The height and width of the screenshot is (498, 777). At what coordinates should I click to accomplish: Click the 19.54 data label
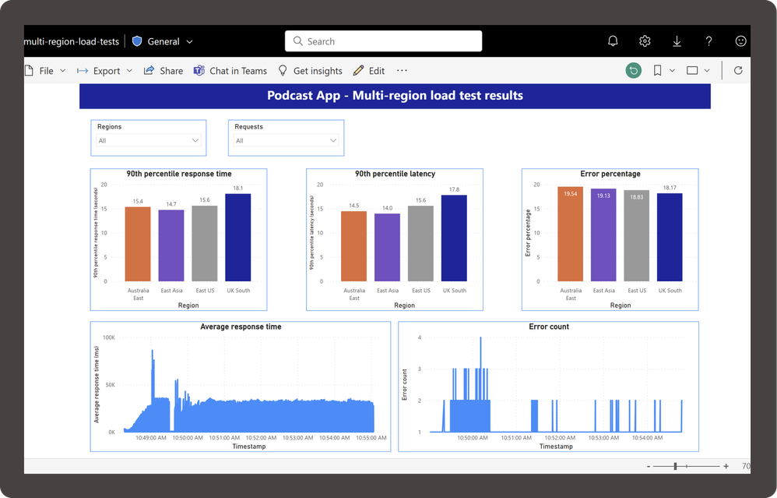click(x=571, y=193)
